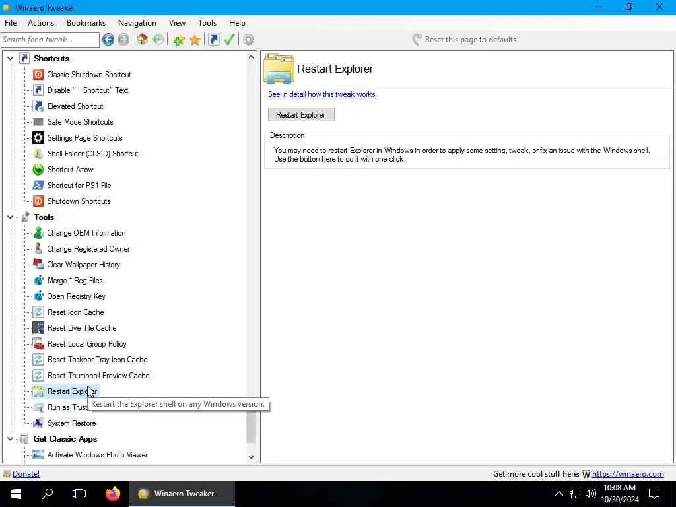Click the Shortcut Arrow green icon

[38, 170]
